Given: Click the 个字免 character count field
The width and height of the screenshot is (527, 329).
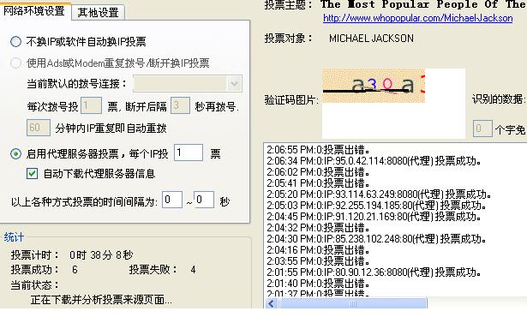Looking at the screenshot, I should (x=482, y=129).
